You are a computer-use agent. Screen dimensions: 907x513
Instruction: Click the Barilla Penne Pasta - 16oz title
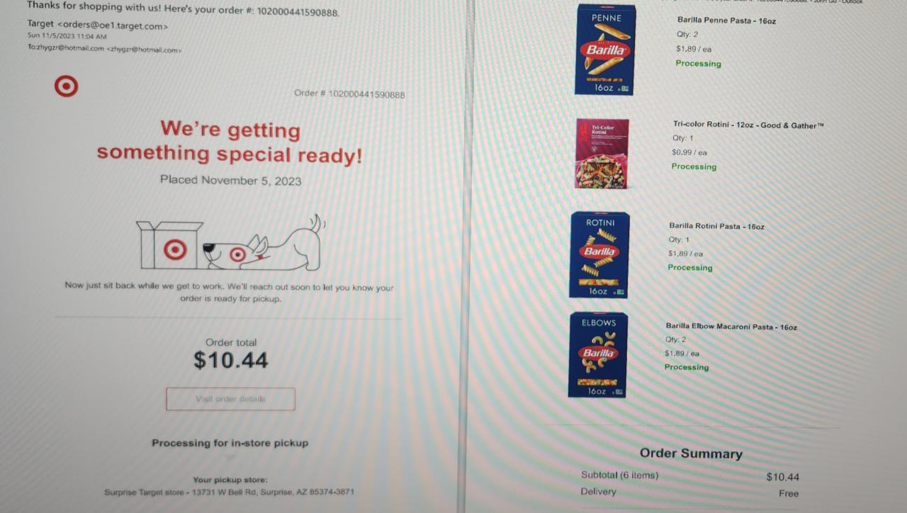(x=726, y=21)
